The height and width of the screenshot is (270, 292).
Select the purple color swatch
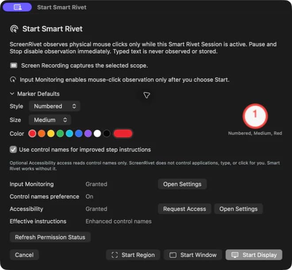click(x=88, y=134)
